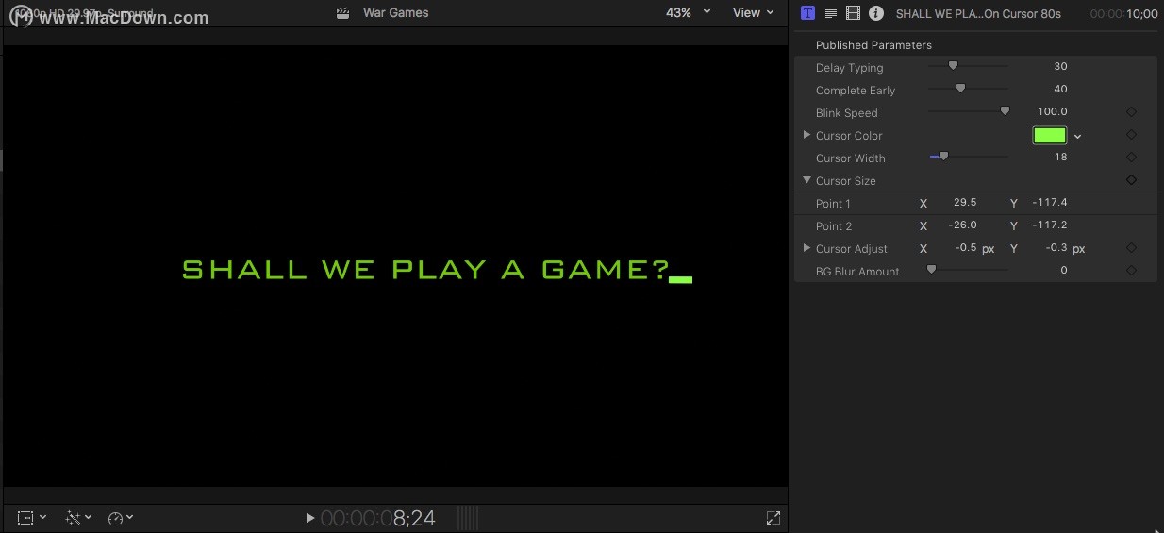Play the viewer from current frame

click(310, 518)
